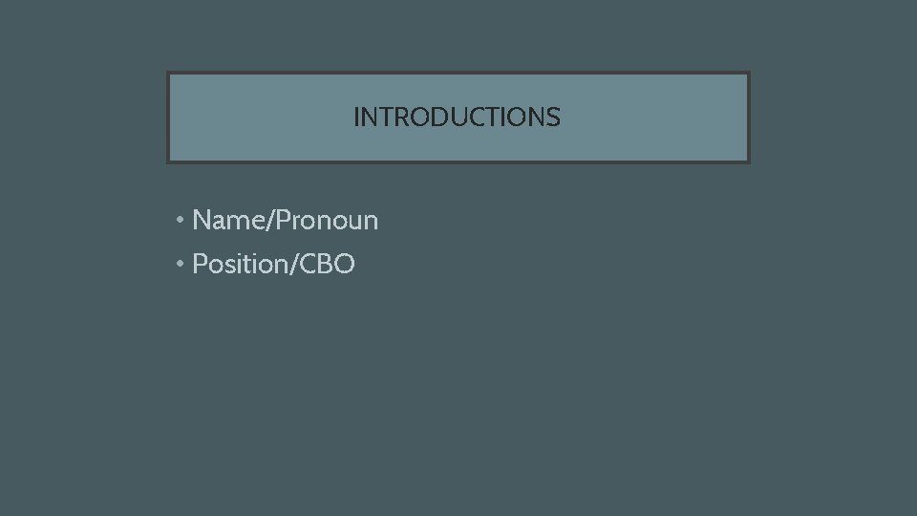Click the empty slide area above the title box

458,35
